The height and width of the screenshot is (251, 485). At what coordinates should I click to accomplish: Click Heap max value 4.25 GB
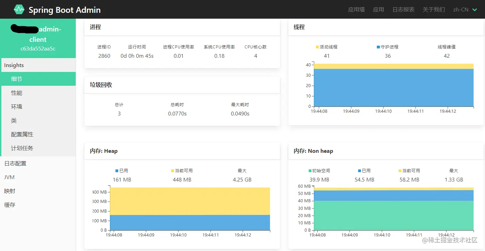point(242,180)
